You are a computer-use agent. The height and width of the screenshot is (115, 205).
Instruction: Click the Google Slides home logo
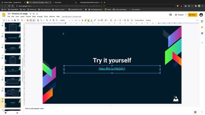coord(4,15)
